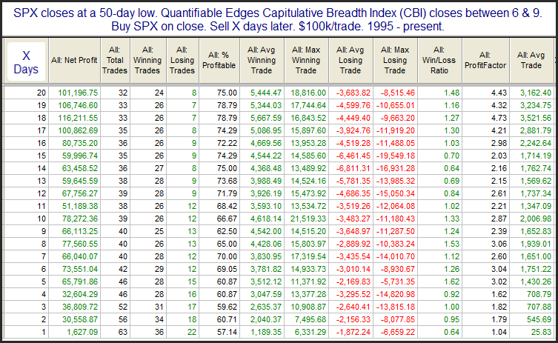Select max losing trade -19,549.18
Viewport: 558px width, 343px height.
[396, 156]
